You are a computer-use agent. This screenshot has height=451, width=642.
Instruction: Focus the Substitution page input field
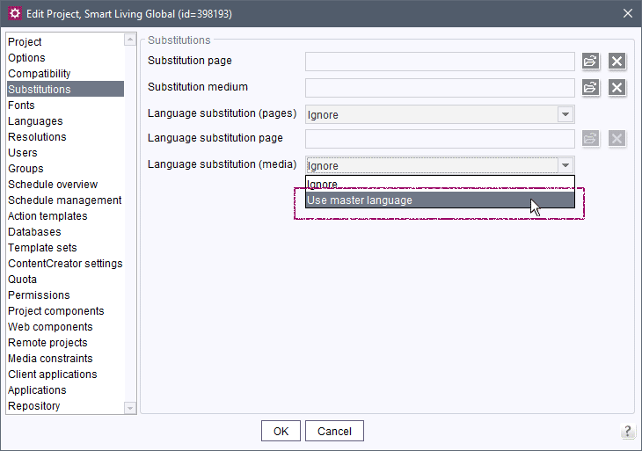[x=440, y=62]
